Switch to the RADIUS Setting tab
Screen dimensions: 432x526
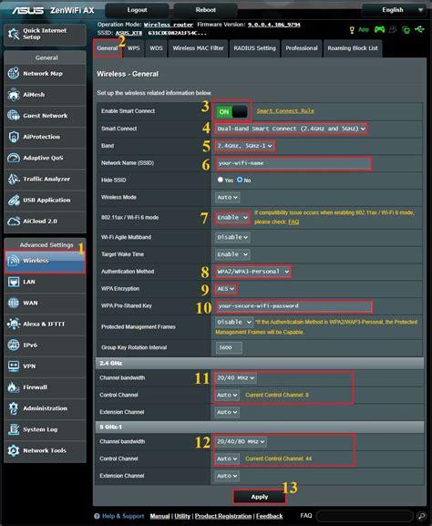pos(255,48)
